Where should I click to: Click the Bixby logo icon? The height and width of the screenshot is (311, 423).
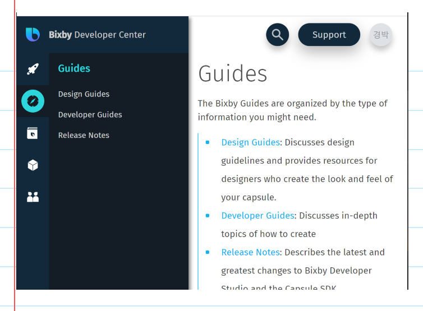tap(33, 35)
